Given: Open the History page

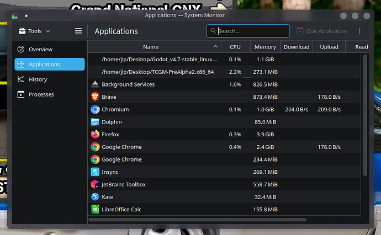Looking at the screenshot, I should coord(50,79).
